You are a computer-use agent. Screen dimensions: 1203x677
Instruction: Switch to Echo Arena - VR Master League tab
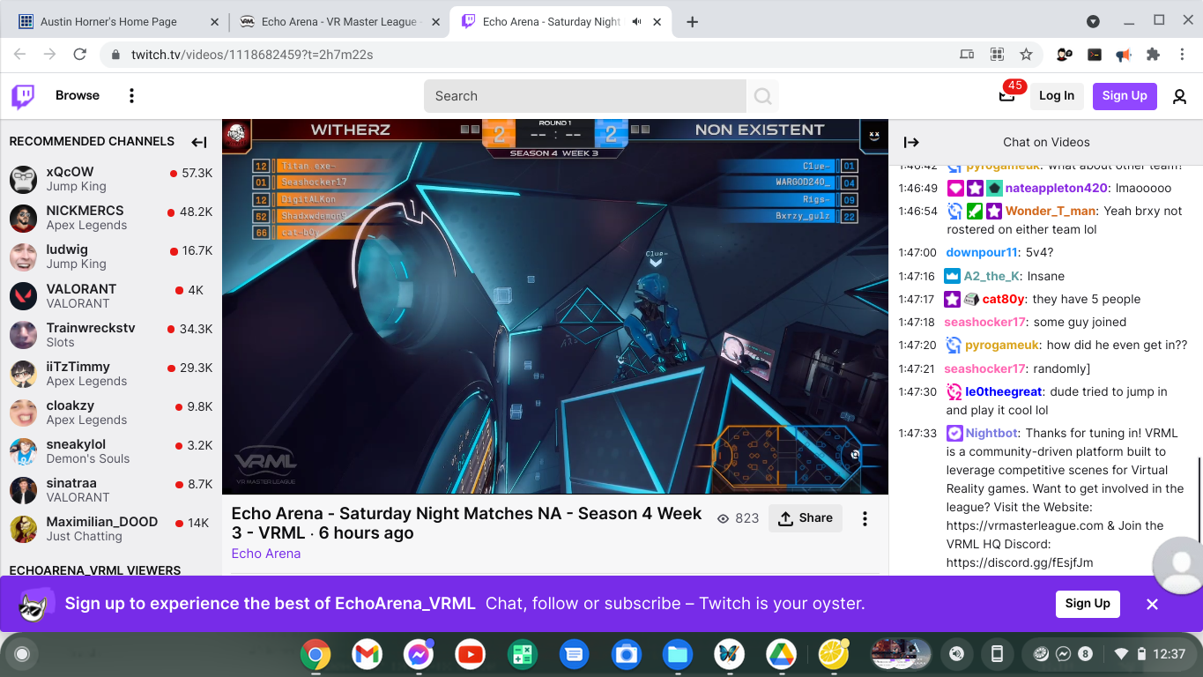point(338,22)
